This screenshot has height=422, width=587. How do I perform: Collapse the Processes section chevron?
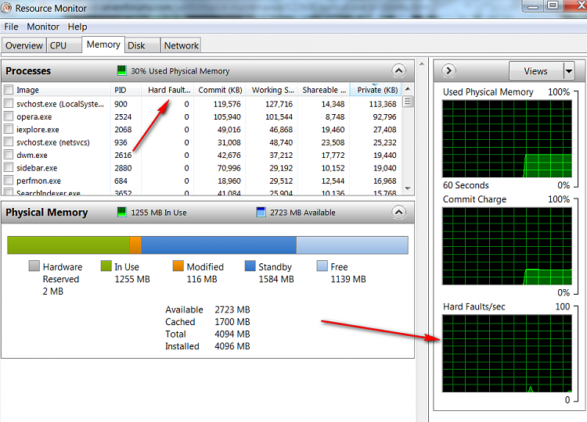tap(398, 70)
